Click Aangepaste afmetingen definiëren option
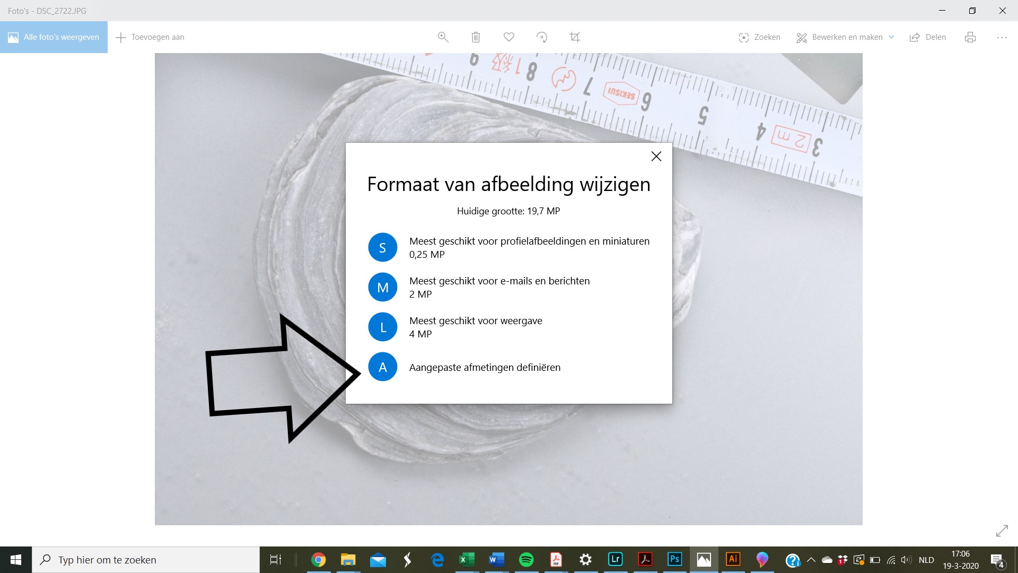Image resolution: width=1018 pixels, height=573 pixels. (x=484, y=367)
